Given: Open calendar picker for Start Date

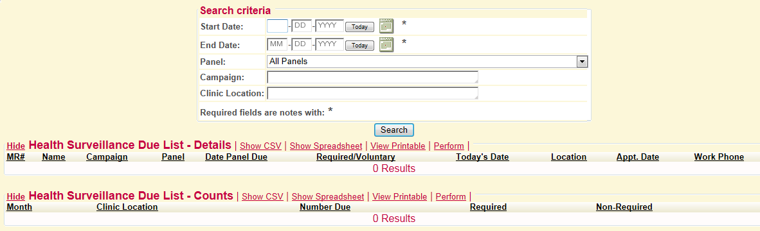Looking at the screenshot, I should 386,26.
